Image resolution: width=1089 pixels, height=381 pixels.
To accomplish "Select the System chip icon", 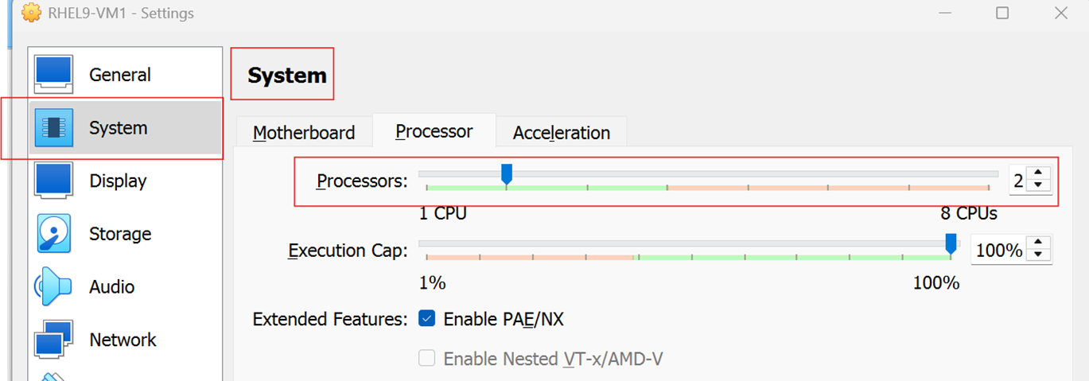I will [54, 127].
